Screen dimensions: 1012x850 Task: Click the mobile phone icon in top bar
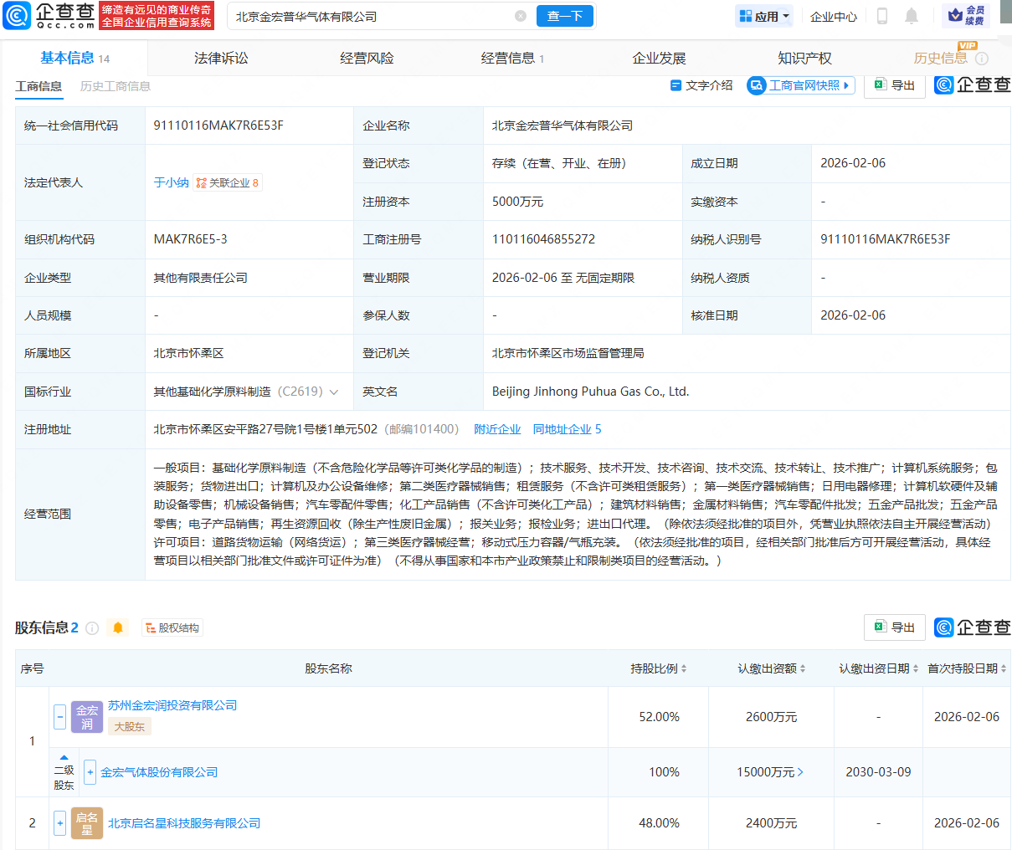tap(881, 15)
